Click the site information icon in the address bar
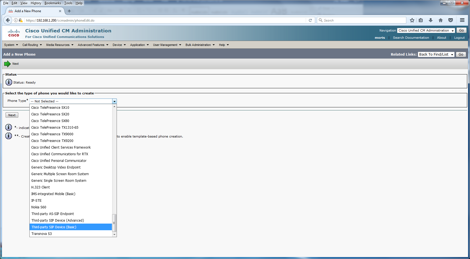This screenshot has width=470, height=259. coord(16,20)
